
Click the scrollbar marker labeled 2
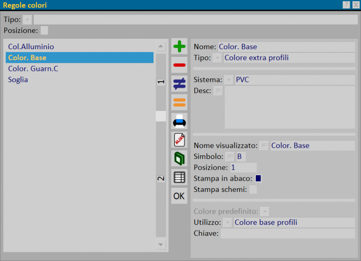click(161, 179)
